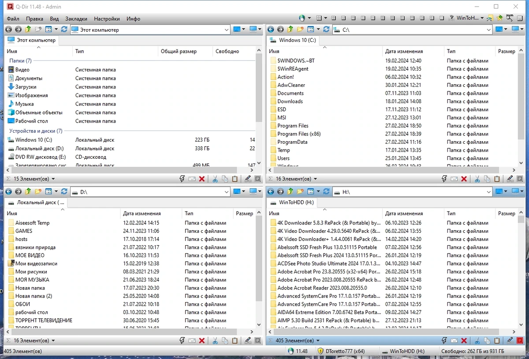Expand the C:\ address bar dropdown

[488, 30]
